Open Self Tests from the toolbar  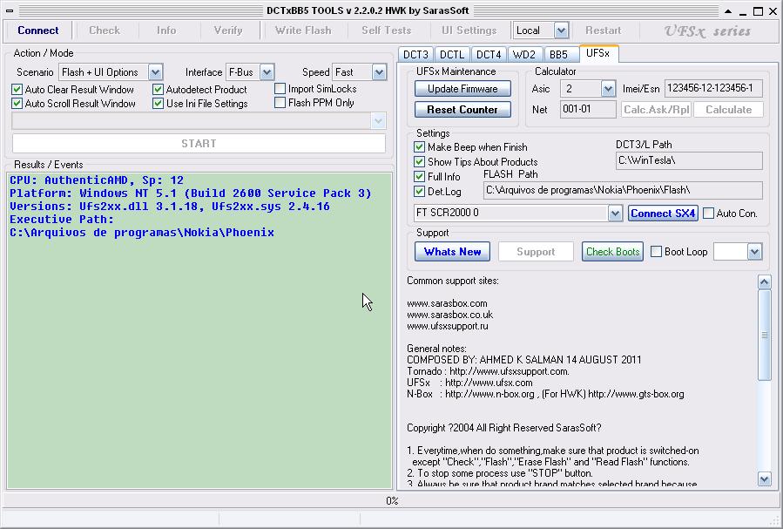coord(387,31)
